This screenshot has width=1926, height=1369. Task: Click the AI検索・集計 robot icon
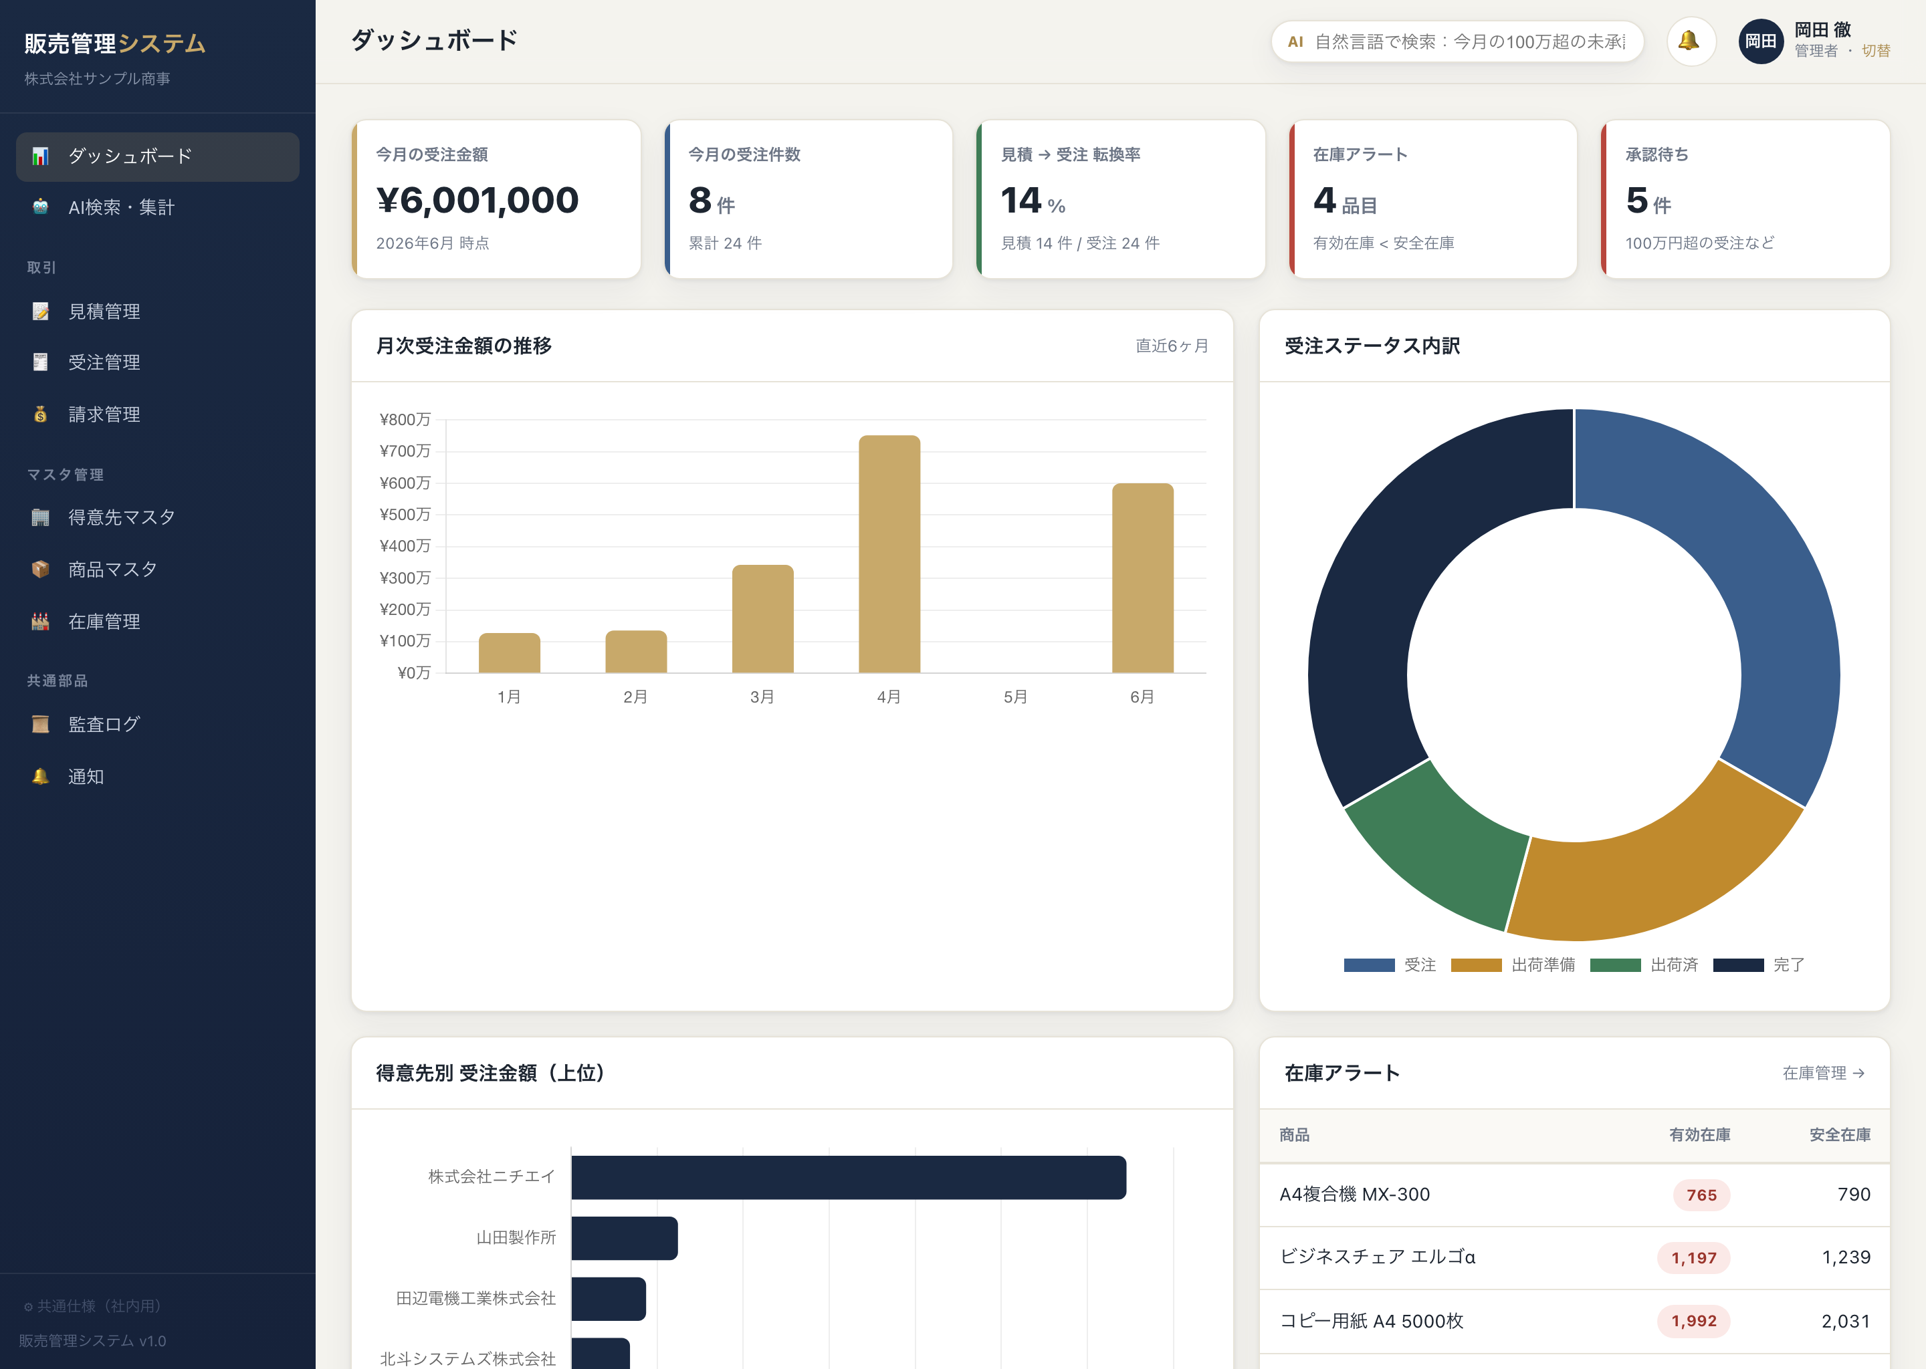click(39, 207)
